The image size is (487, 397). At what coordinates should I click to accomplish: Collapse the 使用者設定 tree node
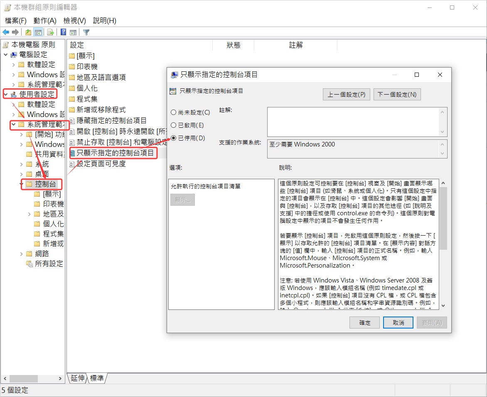(x=5, y=94)
